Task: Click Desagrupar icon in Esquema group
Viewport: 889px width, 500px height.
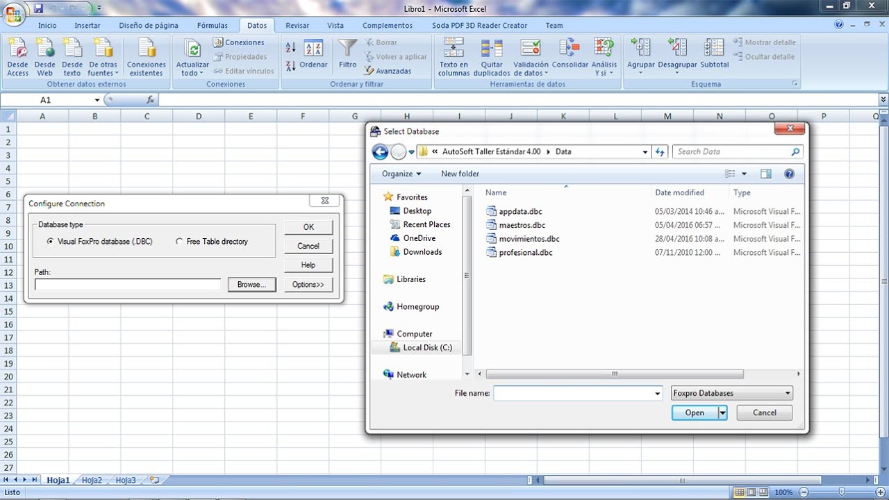Action: (677, 57)
